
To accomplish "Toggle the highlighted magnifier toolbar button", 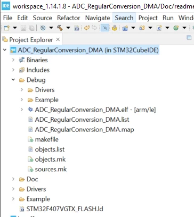I will (x=105, y=28).
